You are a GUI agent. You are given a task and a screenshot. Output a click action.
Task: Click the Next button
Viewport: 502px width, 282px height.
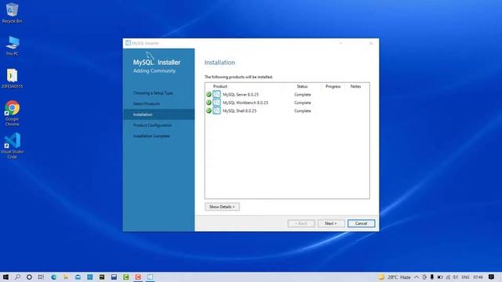pyautogui.click(x=331, y=223)
